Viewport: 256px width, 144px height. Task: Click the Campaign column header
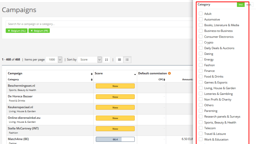tap(15, 73)
